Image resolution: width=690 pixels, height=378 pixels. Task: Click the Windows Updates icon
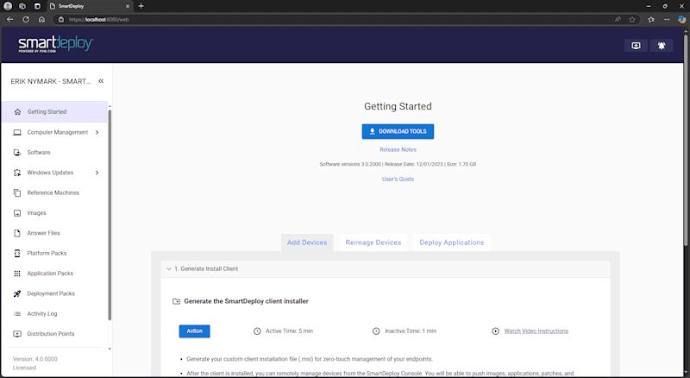[17, 173]
